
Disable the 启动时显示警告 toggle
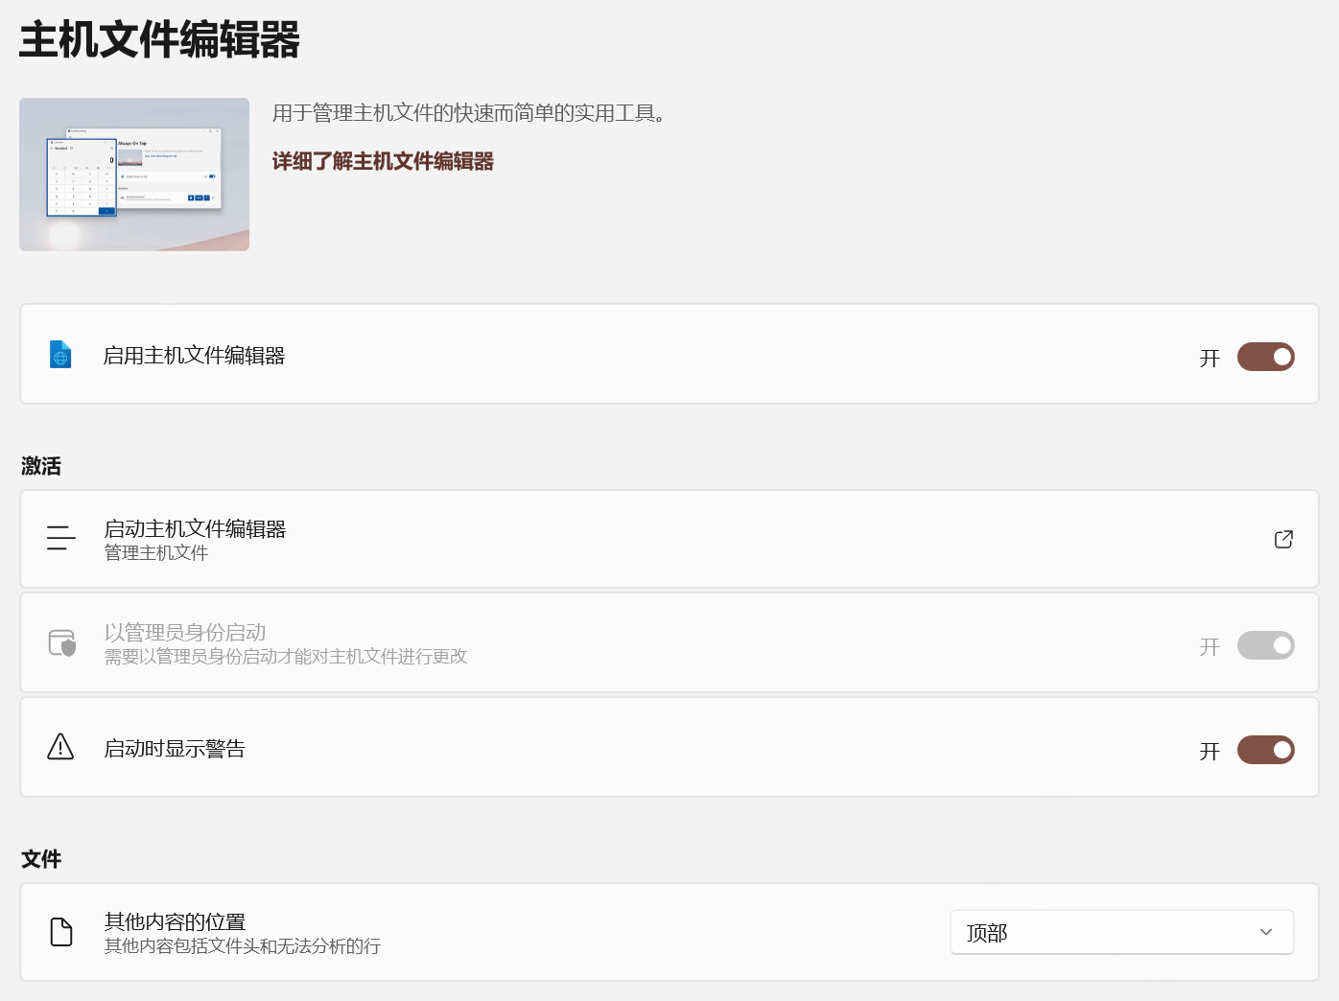tap(1265, 750)
